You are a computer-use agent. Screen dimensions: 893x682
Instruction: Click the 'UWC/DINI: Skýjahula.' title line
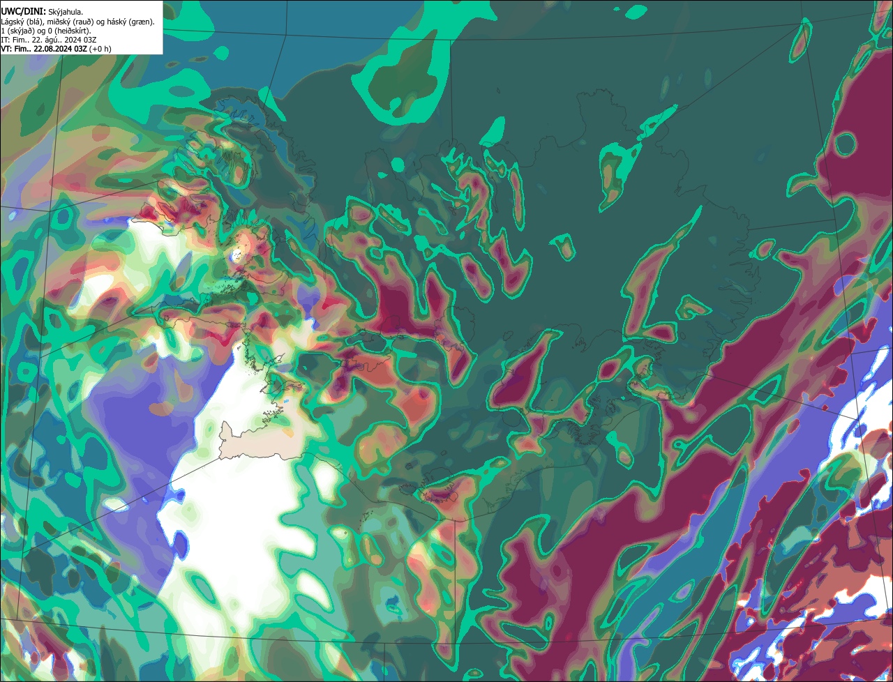tap(42, 12)
